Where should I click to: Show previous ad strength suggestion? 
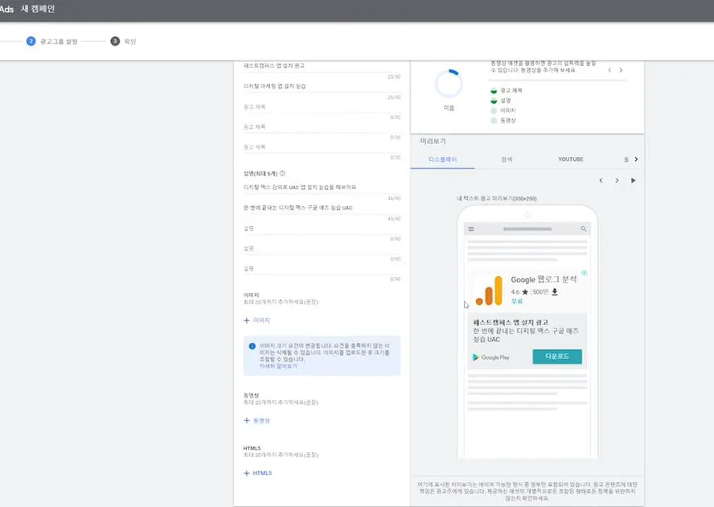609,70
